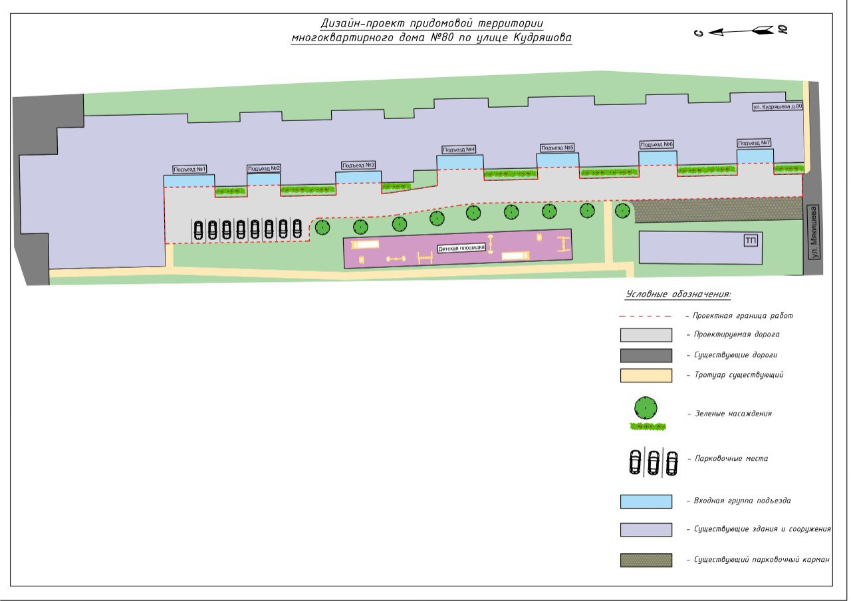This screenshot has width=851, height=601.
Task: Click the green tree symbol in the legend
Action: coord(646,408)
